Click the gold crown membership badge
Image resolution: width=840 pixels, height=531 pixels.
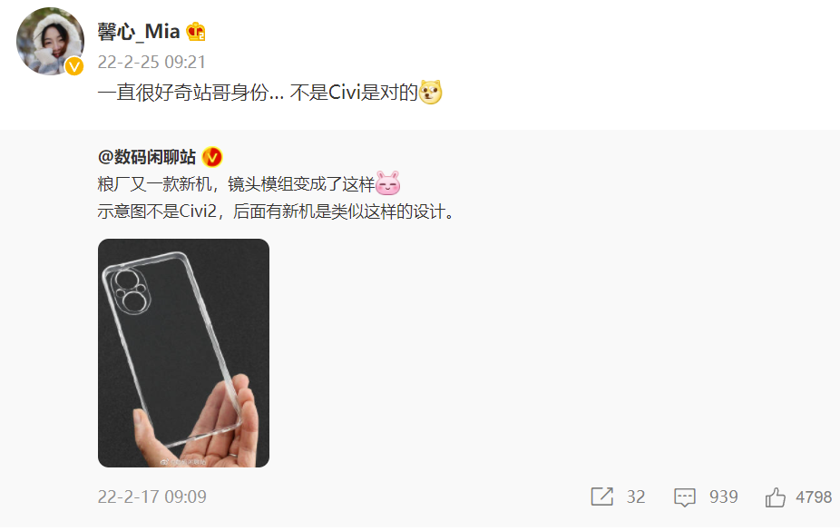pyautogui.click(x=196, y=32)
